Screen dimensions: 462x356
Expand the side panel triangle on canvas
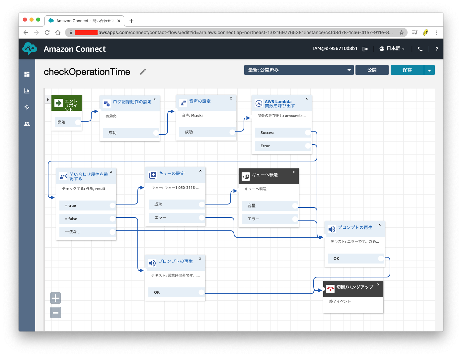pos(48,100)
